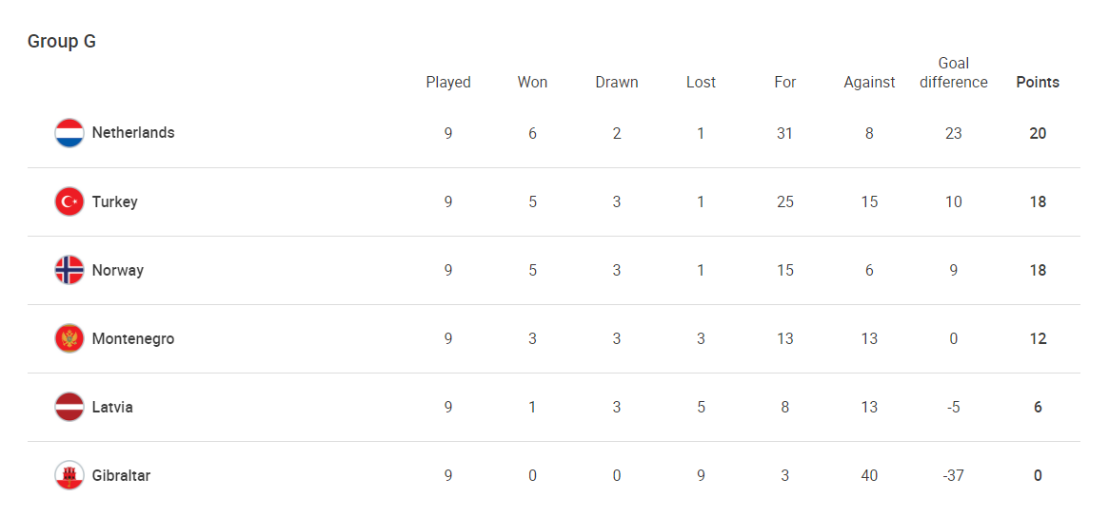Click the Group G heading
This screenshot has height=517, width=1109.
pyautogui.click(x=62, y=42)
